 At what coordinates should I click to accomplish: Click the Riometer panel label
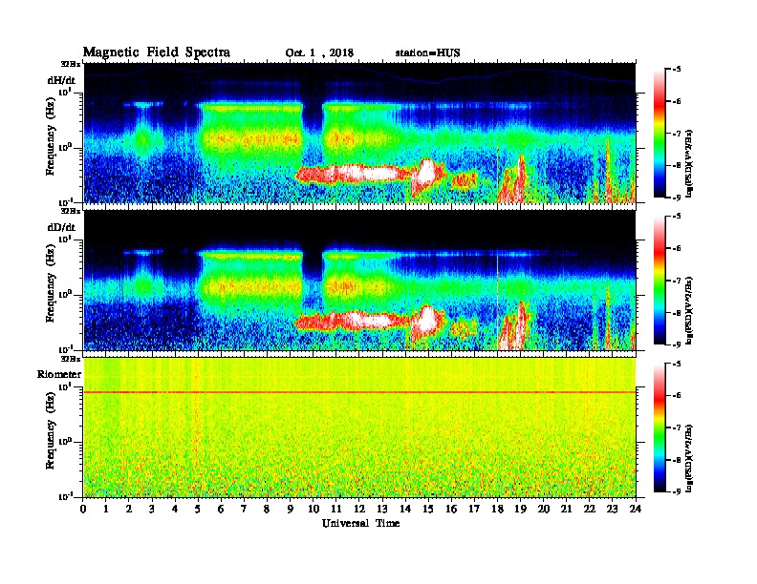point(59,374)
